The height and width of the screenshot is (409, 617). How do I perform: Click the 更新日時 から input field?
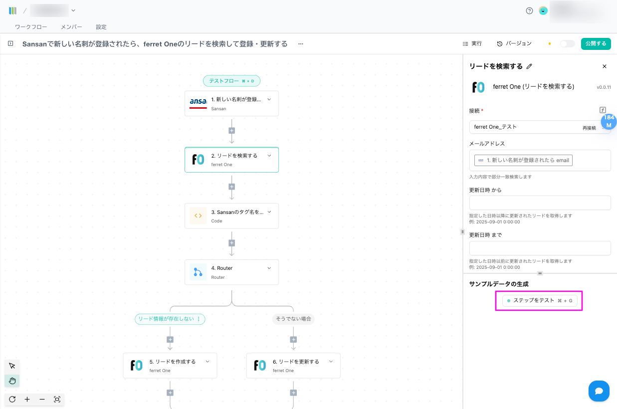coord(540,203)
